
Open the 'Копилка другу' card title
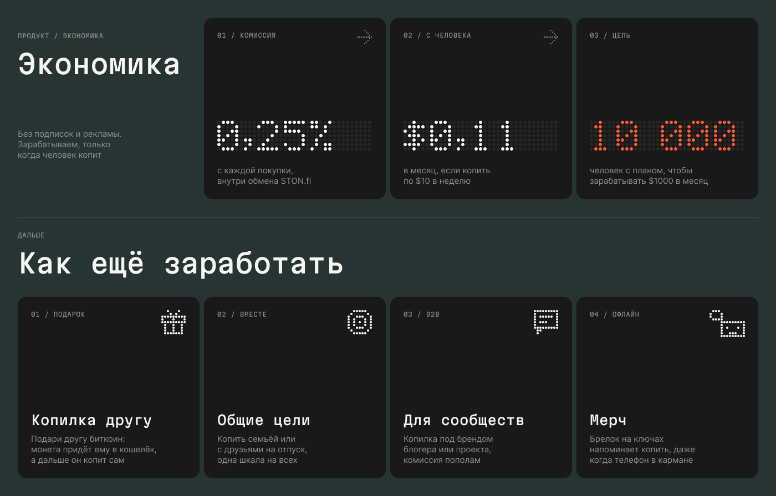(92, 420)
